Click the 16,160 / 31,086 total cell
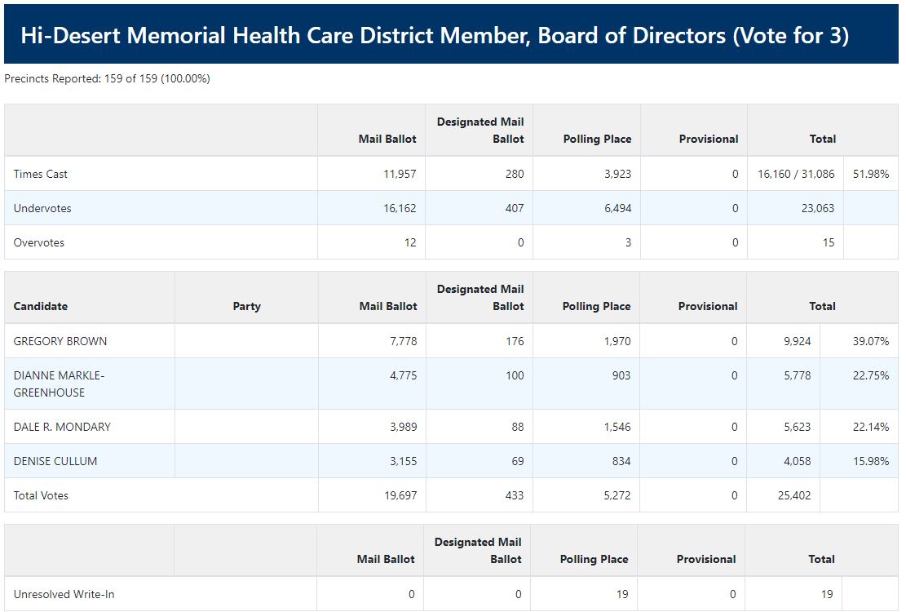Screen dimensions: 906x612 796,174
